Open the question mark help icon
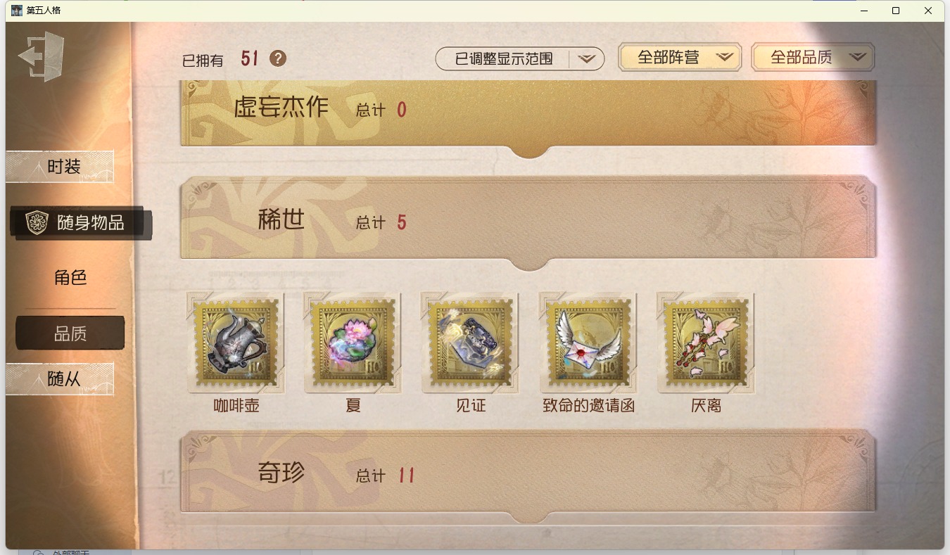Image resolution: width=950 pixels, height=555 pixels. click(278, 58)
